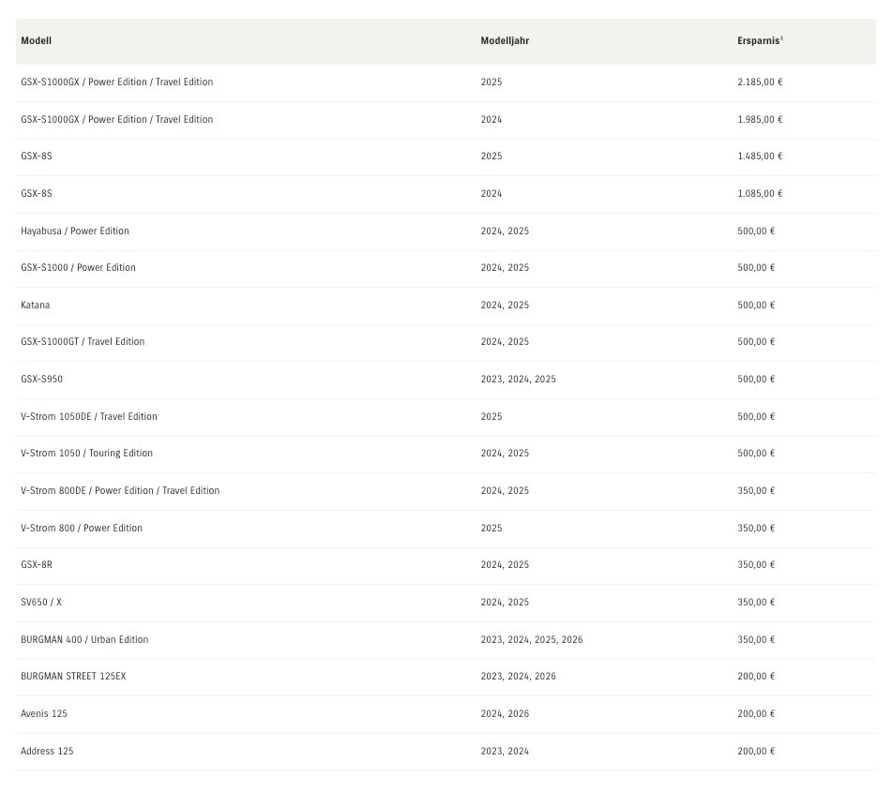Image resolution: width=892 pixels, height=791 pixels.
Task: Click the Modelljahr column header
Action: click(x=505, y=41)
